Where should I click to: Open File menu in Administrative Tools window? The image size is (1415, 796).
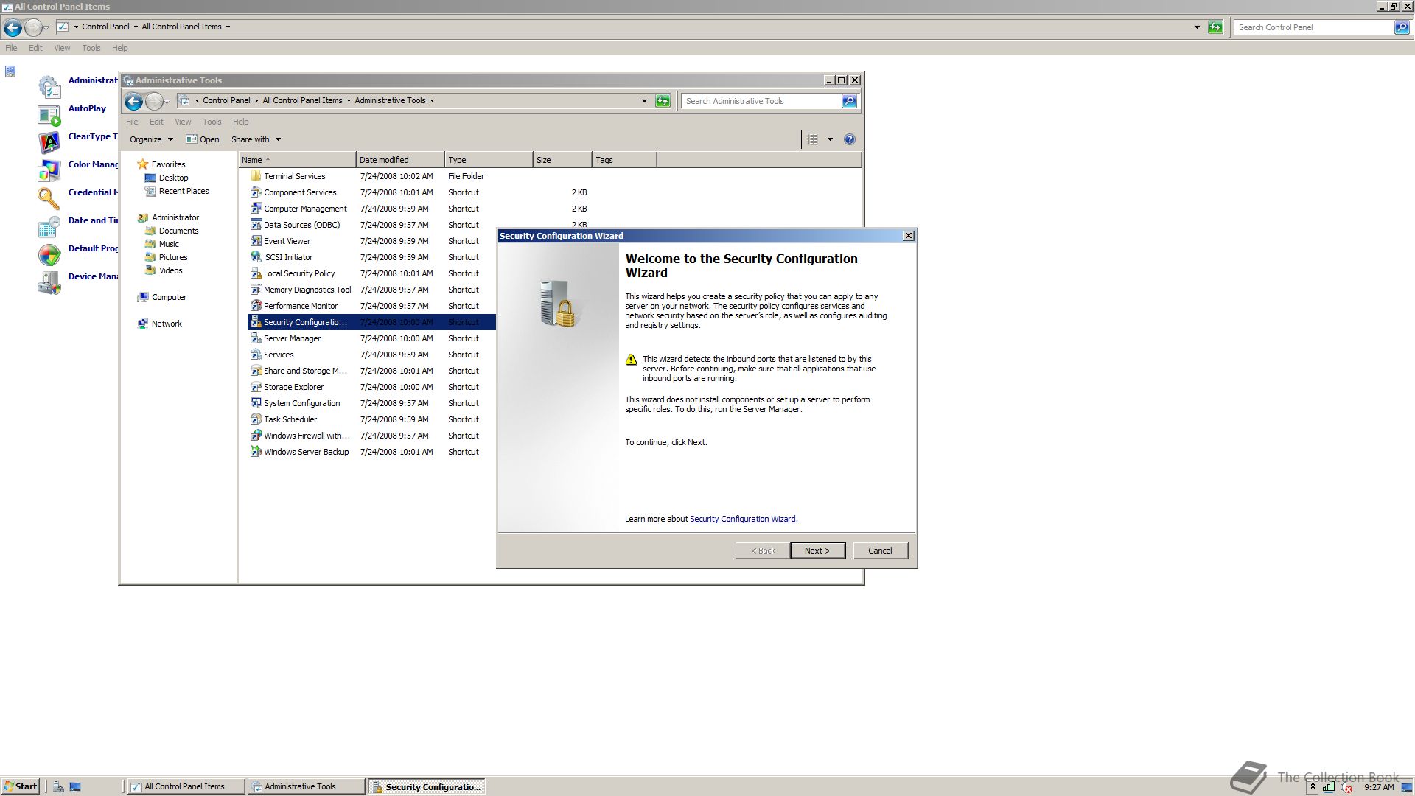pos(132,122)
